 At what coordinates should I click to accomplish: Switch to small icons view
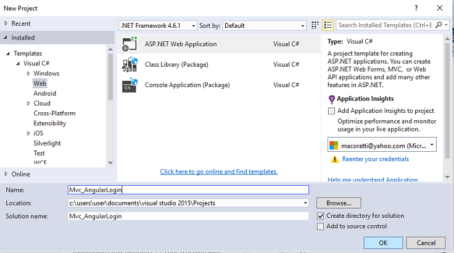click(315, 25)
